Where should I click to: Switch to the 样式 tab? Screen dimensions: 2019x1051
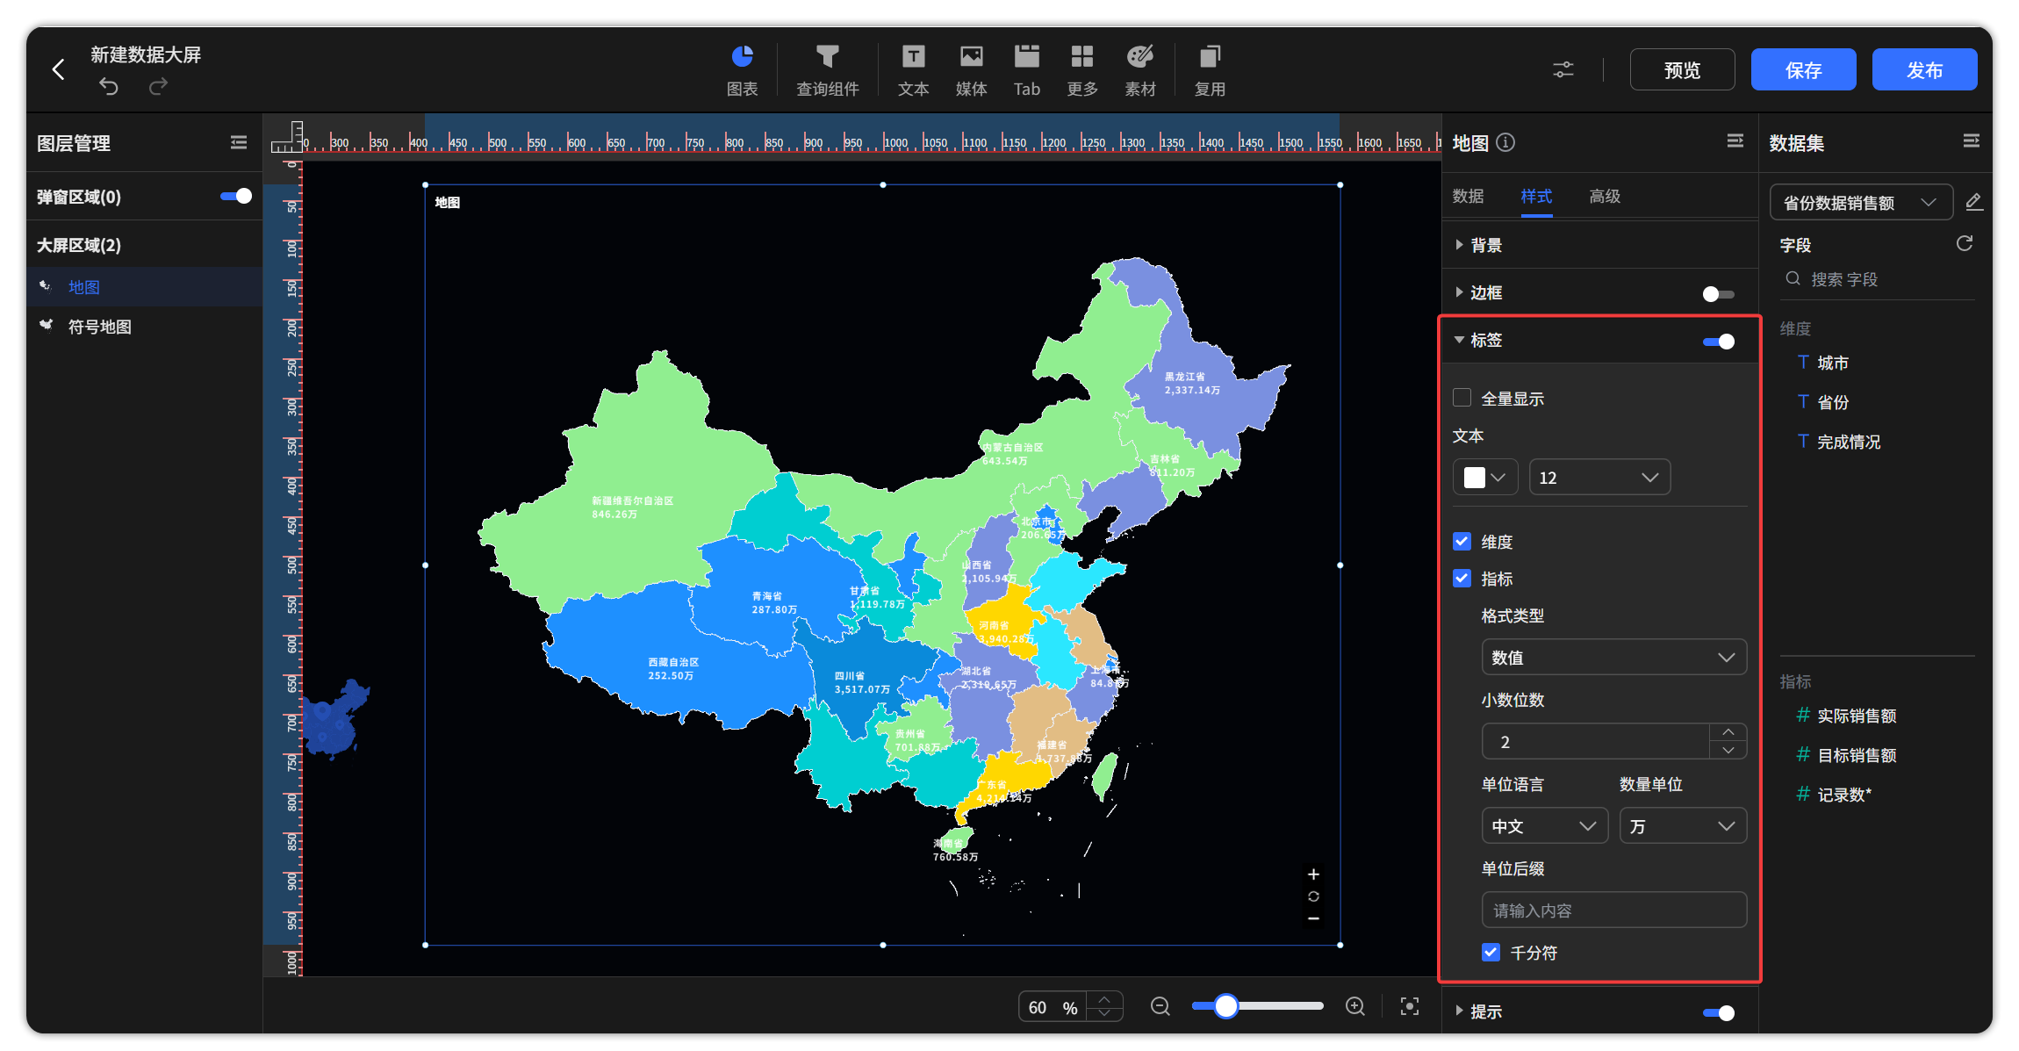pos(1536,196)
